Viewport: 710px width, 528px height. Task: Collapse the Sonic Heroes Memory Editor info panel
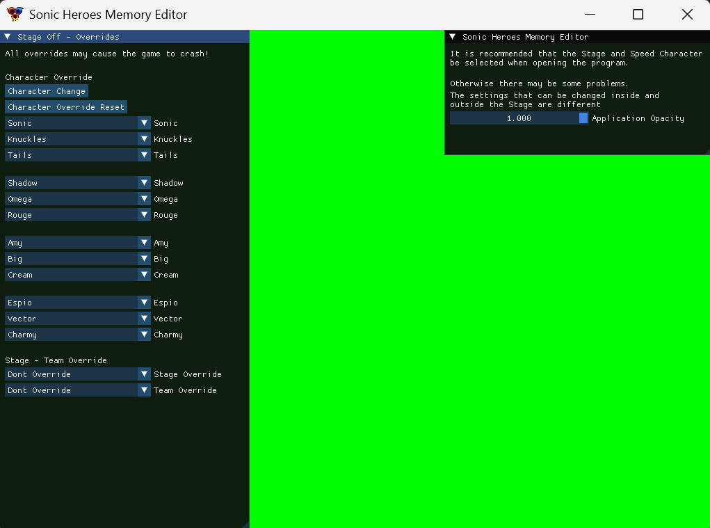tap(453, 37)
